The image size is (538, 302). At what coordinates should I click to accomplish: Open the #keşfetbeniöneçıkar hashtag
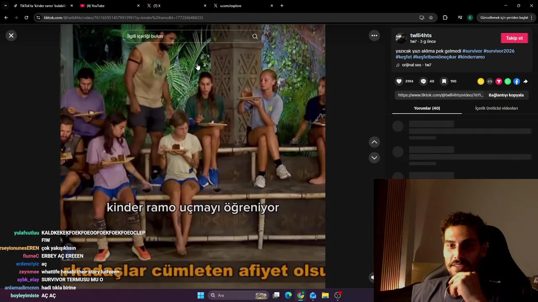tap(435, 57)
